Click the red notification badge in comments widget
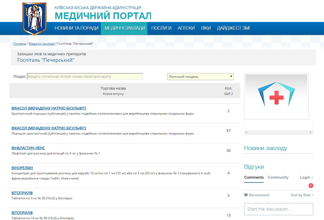Viewport: 324px width, 220px height. [x=311, y=186]
